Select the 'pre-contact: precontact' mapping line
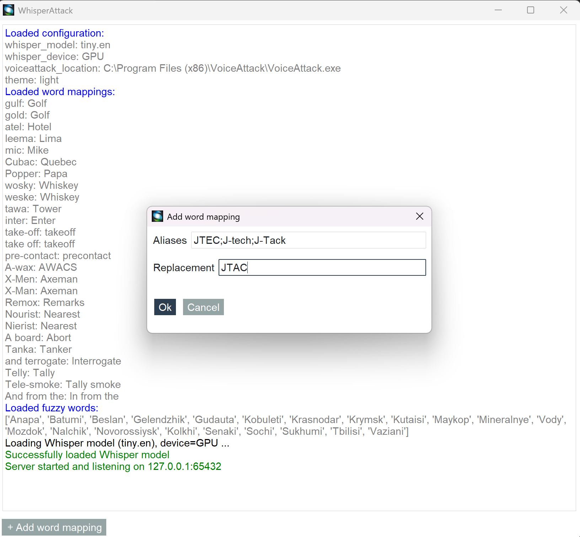 [58, 256]
